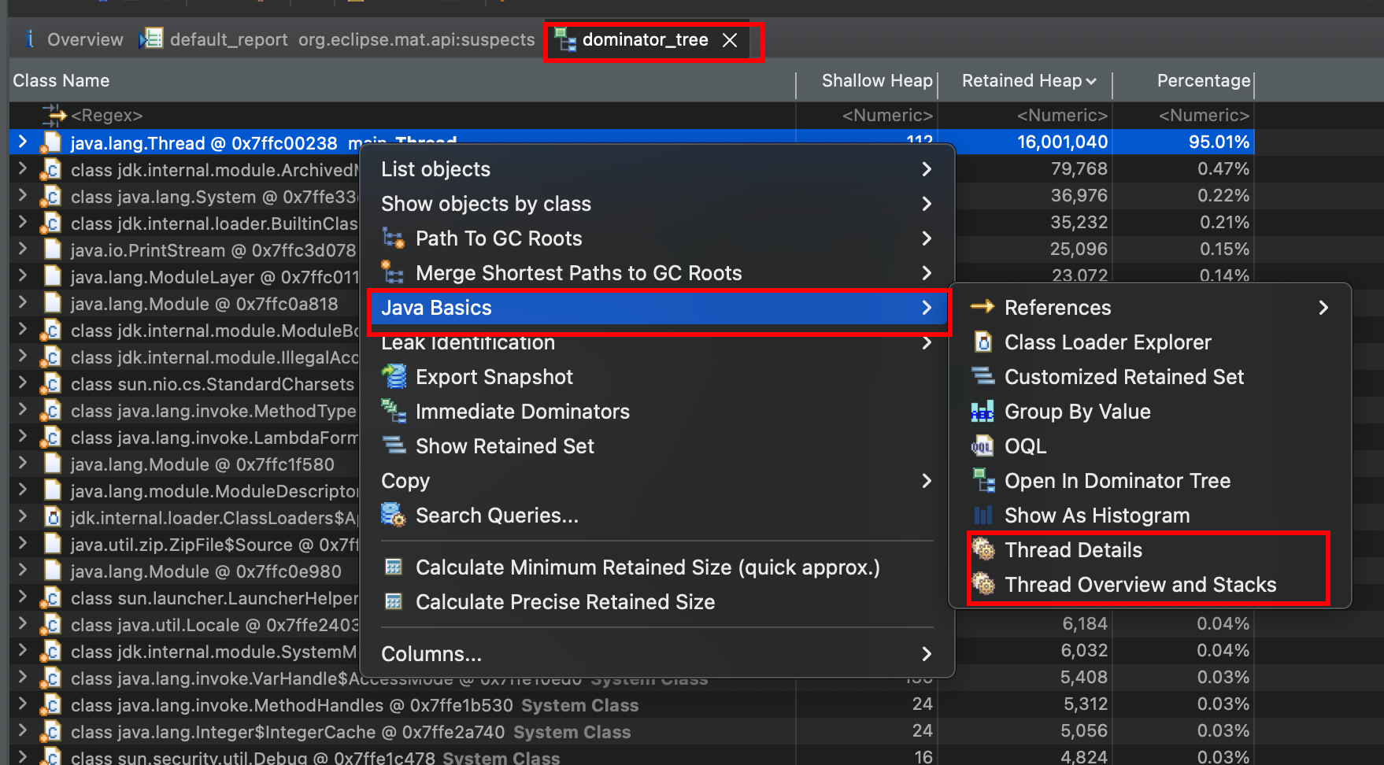Click the OQL icon in submenu

pyautogui.click(x=982, y=445)
